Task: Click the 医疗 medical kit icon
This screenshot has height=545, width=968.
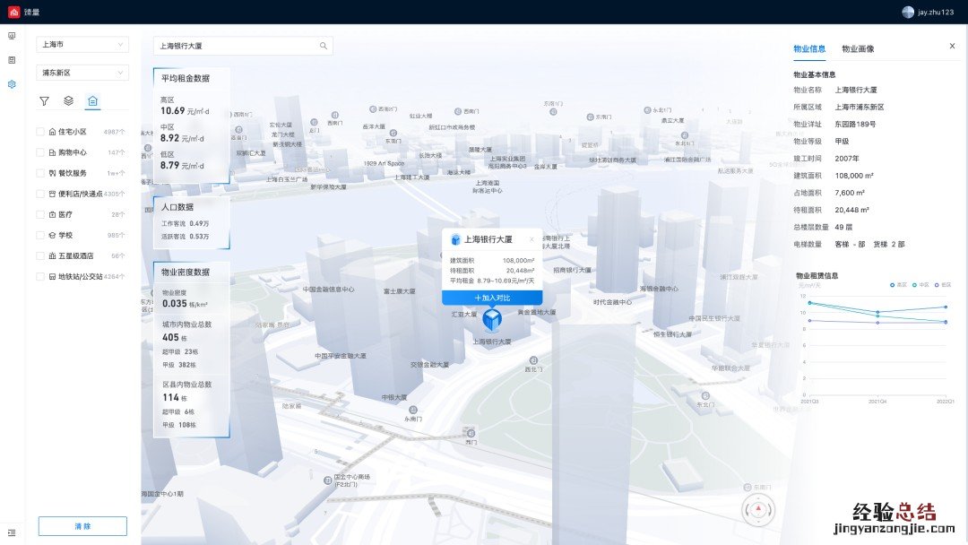Action: pyautogui.click(x=53, y=214)
